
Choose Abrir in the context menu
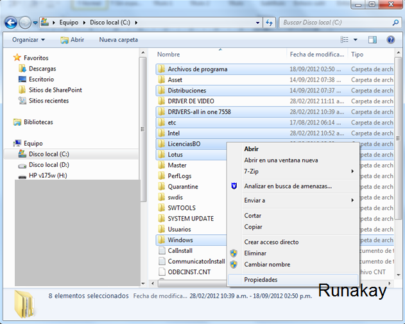pos(293,149)
